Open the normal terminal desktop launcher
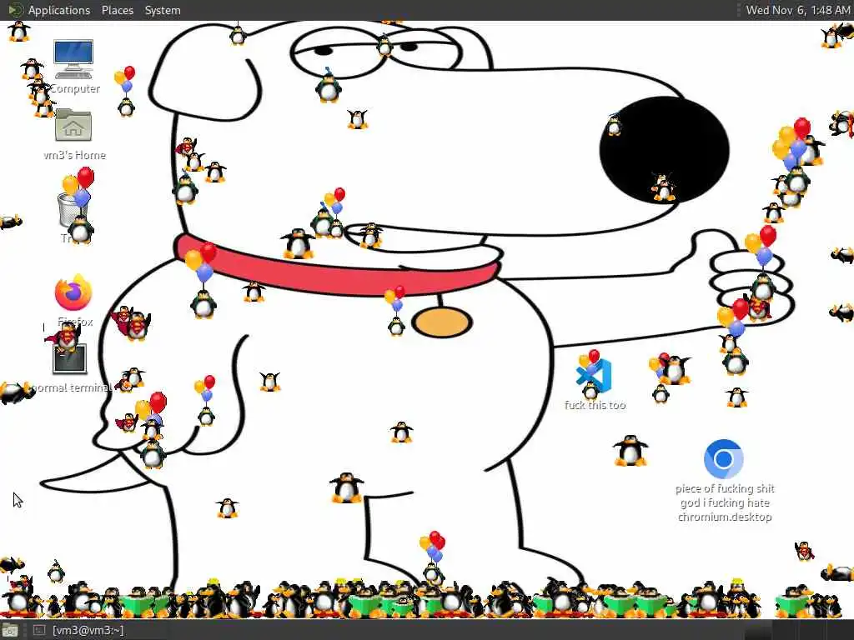 (x=70, y=358)
